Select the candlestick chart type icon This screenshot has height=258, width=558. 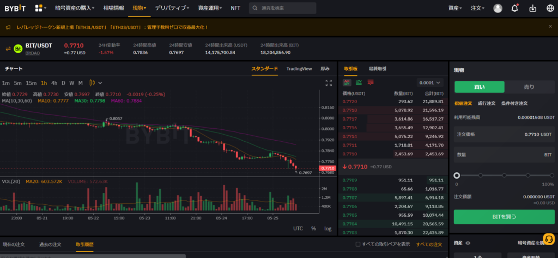pyautogui.click(x=92, y=83)
